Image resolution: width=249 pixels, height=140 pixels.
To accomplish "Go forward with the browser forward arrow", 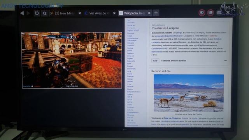I will pos(28,13).
